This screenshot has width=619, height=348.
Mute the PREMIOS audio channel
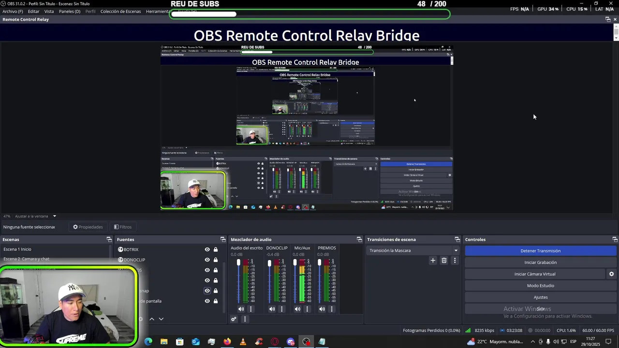322,309
